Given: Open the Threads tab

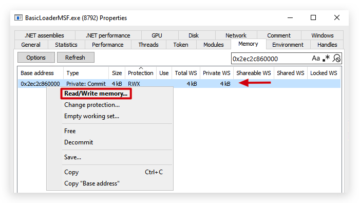Looking at the screenshot, I should pos(148,45).
